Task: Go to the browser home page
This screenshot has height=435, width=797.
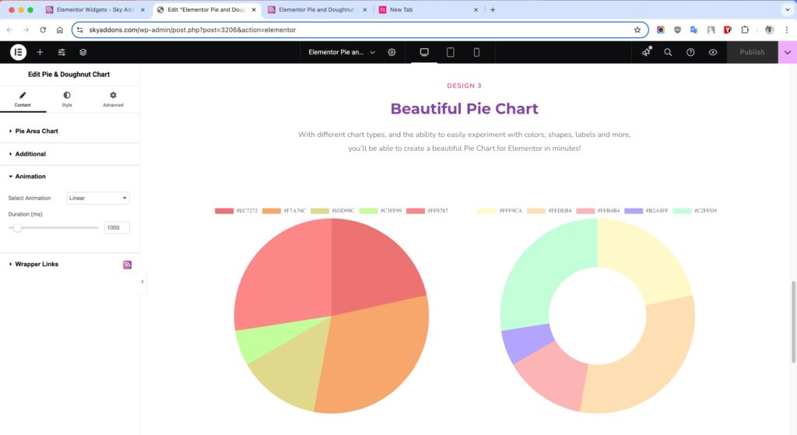Action: [x=59, y=30]
